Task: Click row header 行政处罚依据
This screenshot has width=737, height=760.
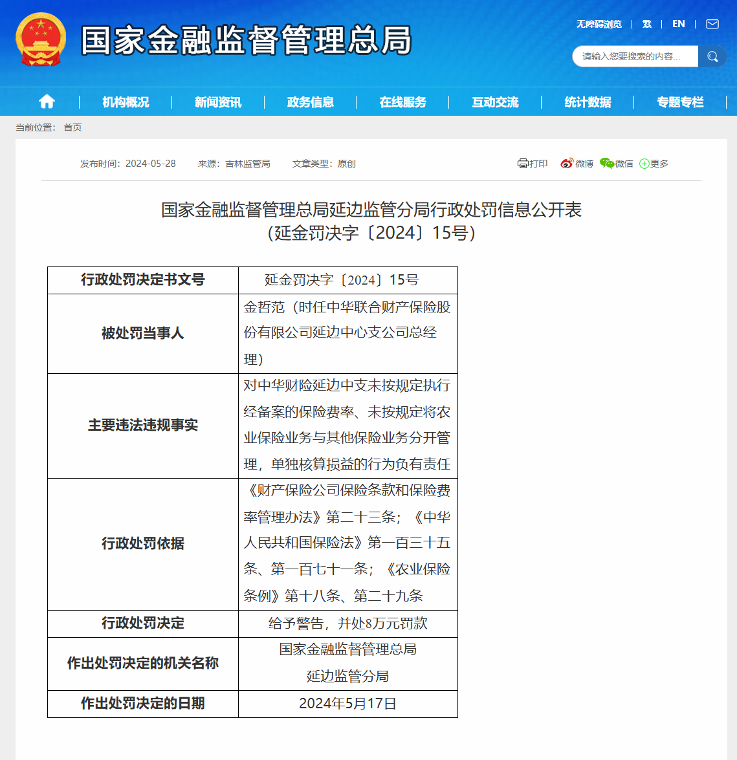Action: click(x=143, y=544)
